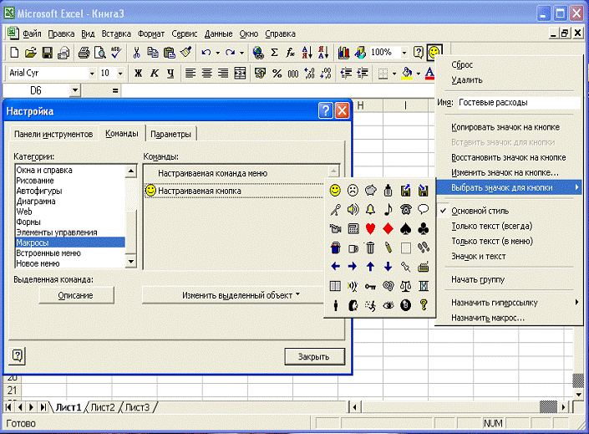Click the Cut scissors icon
The image size is (589, 434).
point(136,53)
